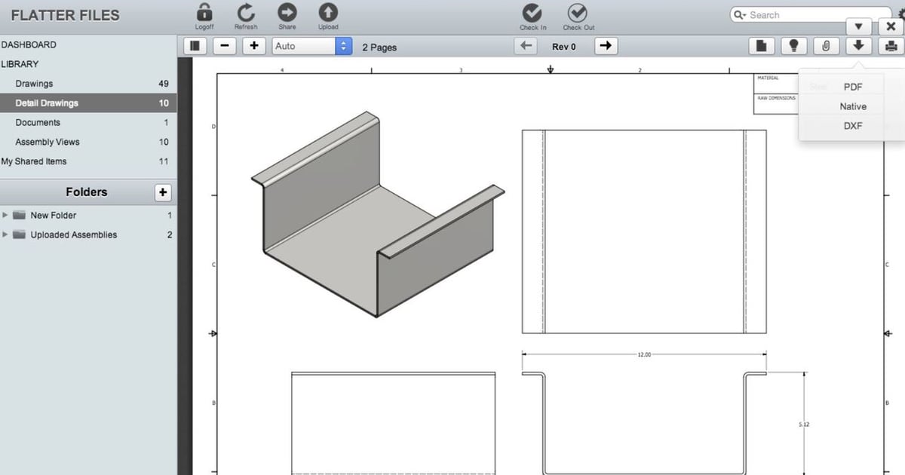Click the Share arrow icon
The width and height of the screenshot is (905, 475).
pos(287,13)
